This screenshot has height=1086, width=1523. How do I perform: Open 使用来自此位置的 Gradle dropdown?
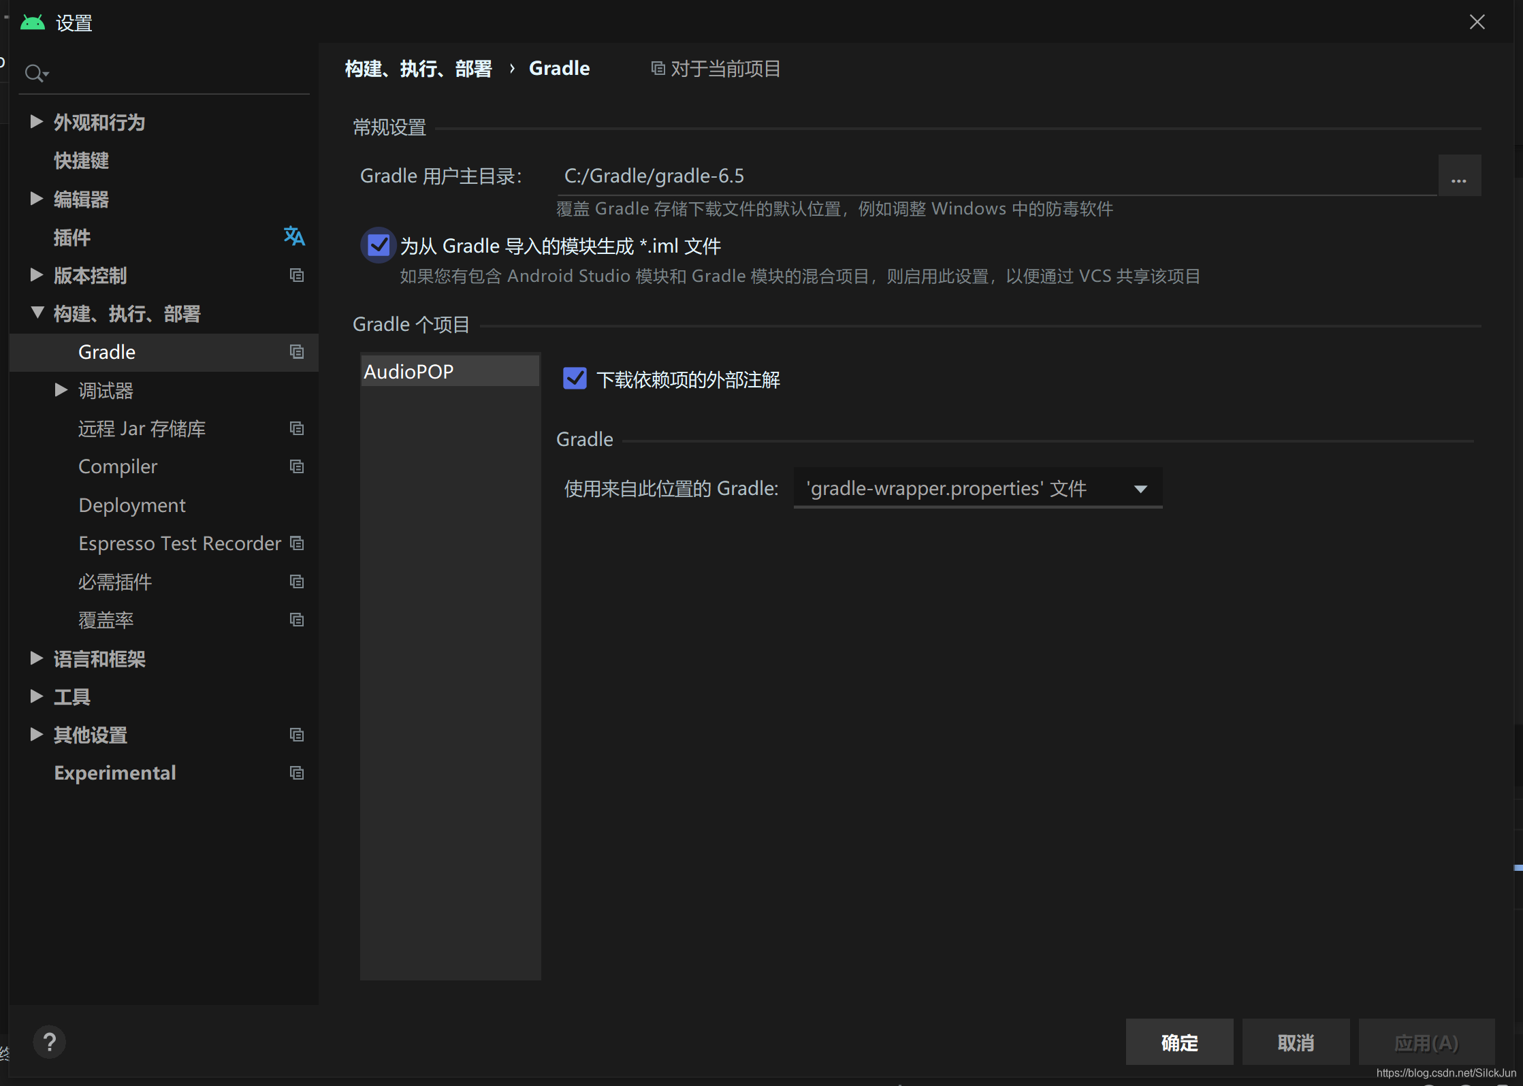click(978, 488)
